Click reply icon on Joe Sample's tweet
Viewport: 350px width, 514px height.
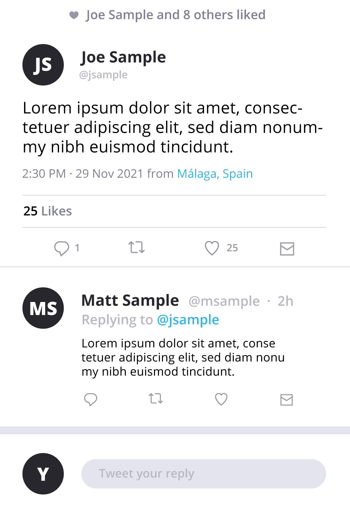[62, 248]
